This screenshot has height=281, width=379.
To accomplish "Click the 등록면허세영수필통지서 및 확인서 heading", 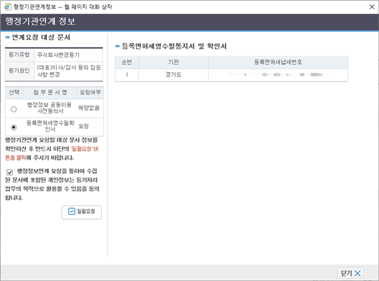I will point(174,46).
